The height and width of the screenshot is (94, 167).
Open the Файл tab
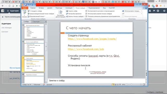[x=25, y=8]
